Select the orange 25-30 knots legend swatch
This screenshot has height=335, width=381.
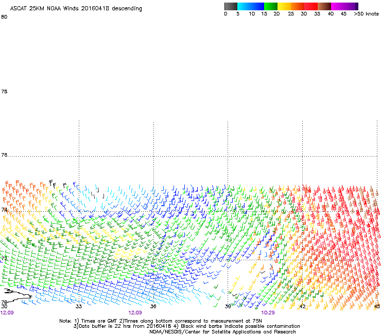298,6
